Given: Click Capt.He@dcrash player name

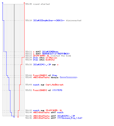Looking at the screenshot, I should (54, 85).
